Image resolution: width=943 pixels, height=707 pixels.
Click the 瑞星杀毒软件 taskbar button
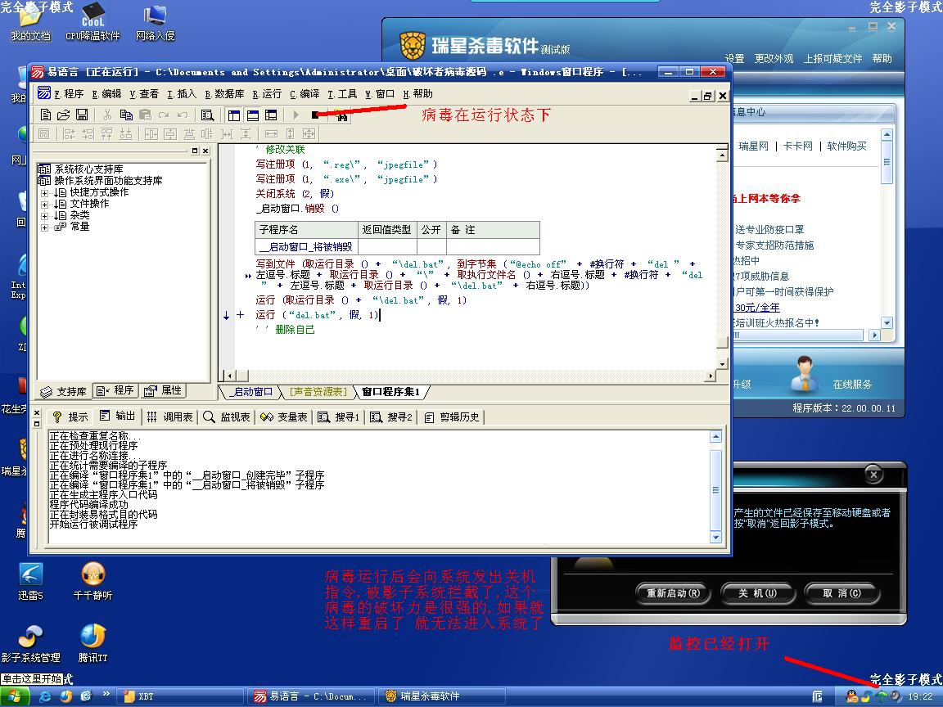tap(441, 696)
